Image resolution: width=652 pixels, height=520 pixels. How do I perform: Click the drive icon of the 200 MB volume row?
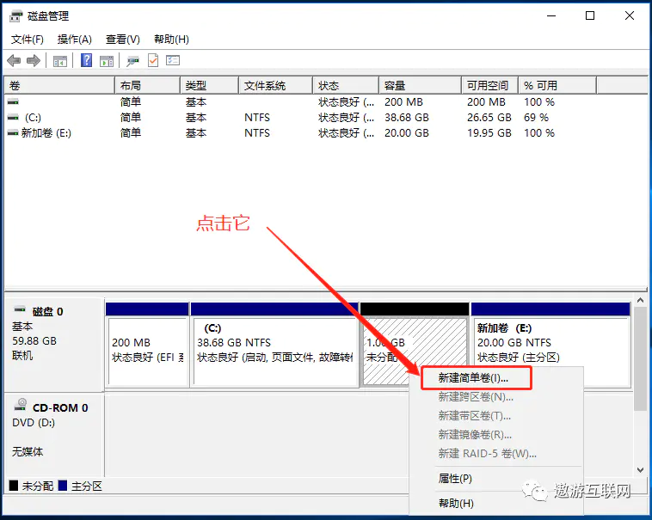click(x=13, y=101)
